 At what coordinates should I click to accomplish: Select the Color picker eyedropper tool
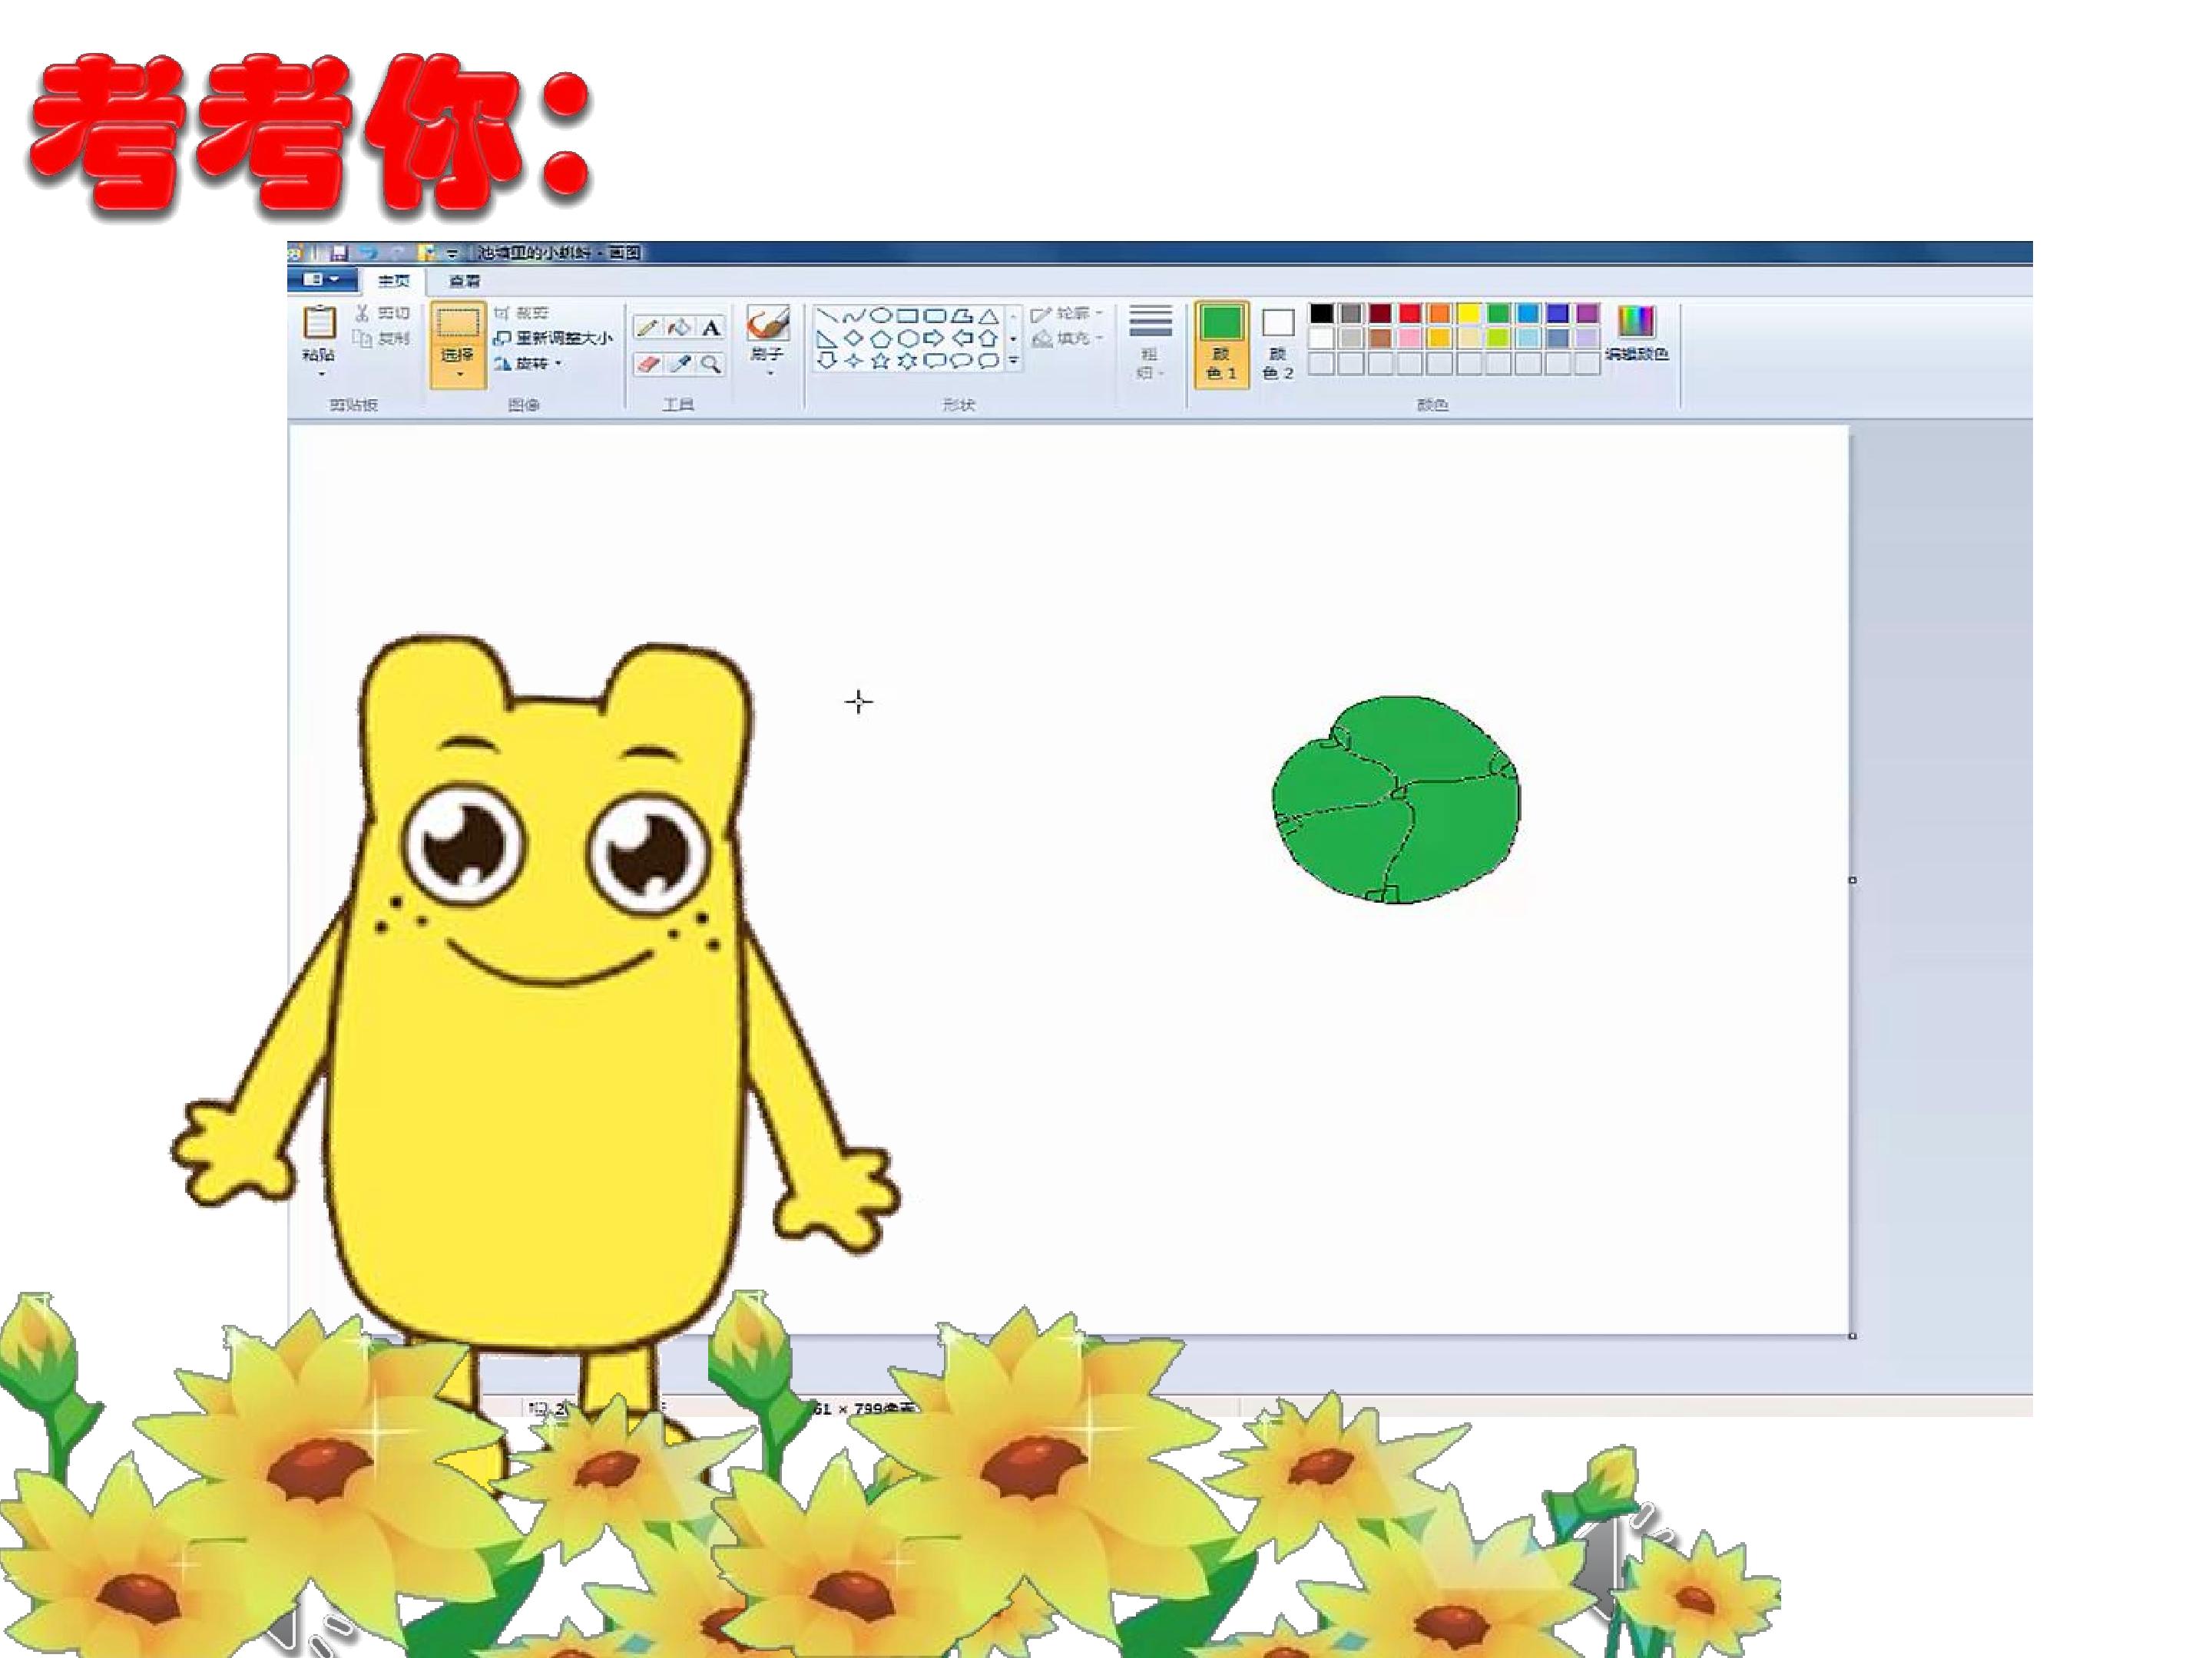click(x=680, y=364)
